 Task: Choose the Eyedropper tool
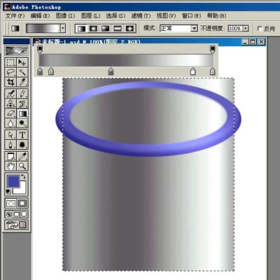click(x=22, y=156)
